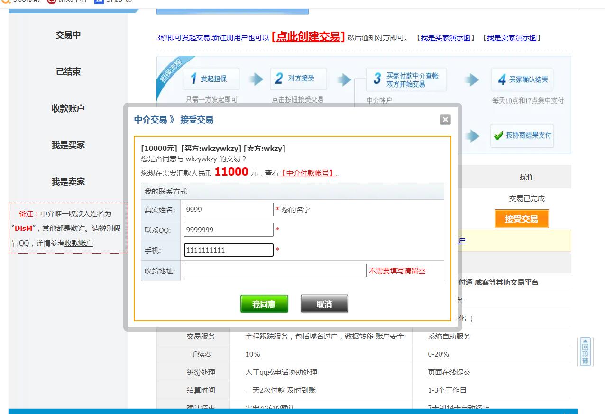This screenshot has width=605, height=414.
Task: Click the 回顶部 back-to-top icon
Action: (585, 352)
